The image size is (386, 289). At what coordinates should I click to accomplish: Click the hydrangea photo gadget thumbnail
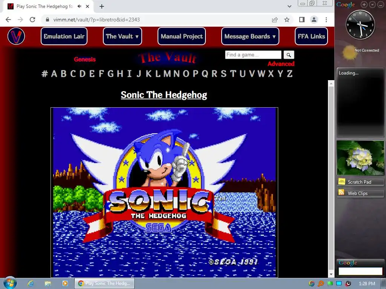pos(360,158)
